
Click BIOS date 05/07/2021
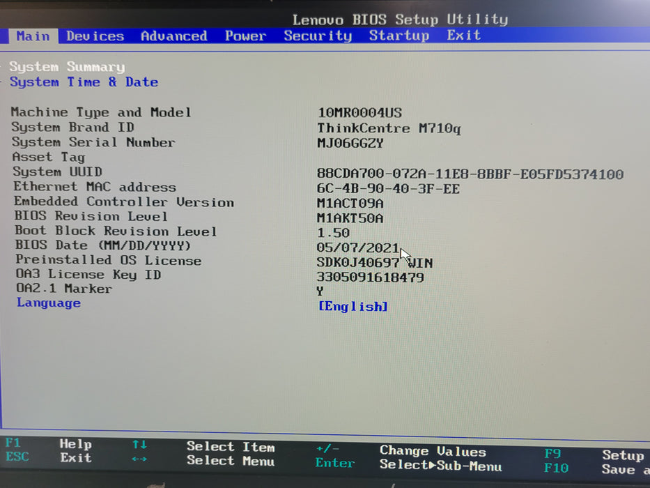click(357, 247)
